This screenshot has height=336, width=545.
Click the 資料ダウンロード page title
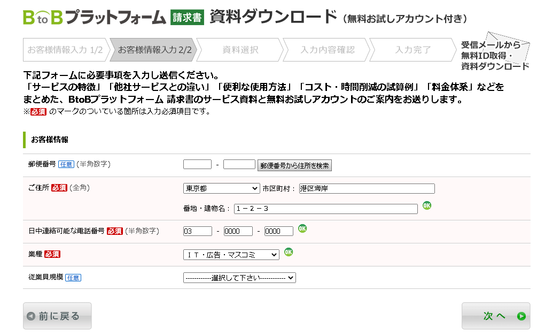click(273, 17)
